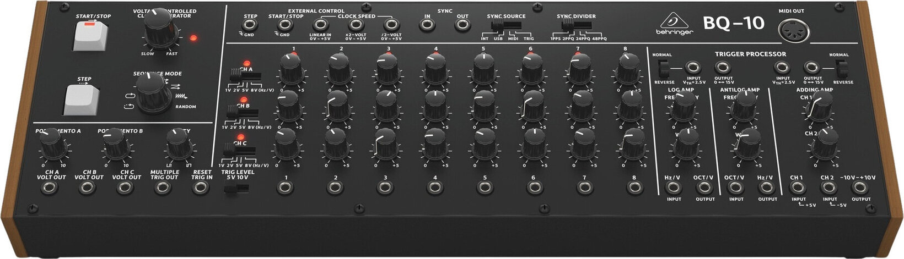
Task: Flip the right Trigger Processor NORMAL/REVERSE switch
Action: 841,69
